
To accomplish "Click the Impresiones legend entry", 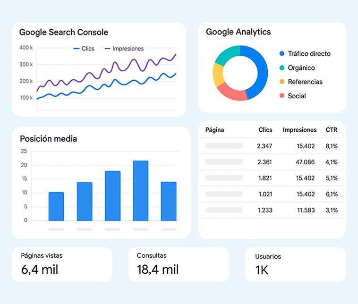I will click(124, 49).
